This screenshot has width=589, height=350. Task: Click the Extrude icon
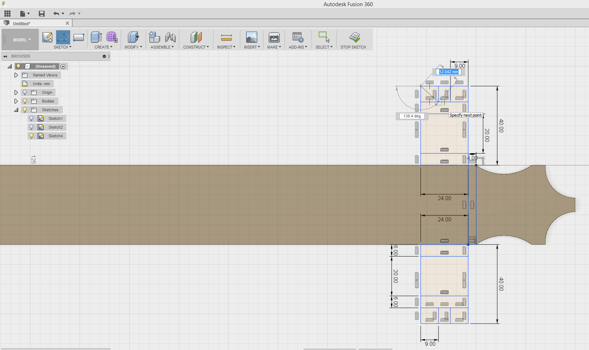tap(96, 37)
